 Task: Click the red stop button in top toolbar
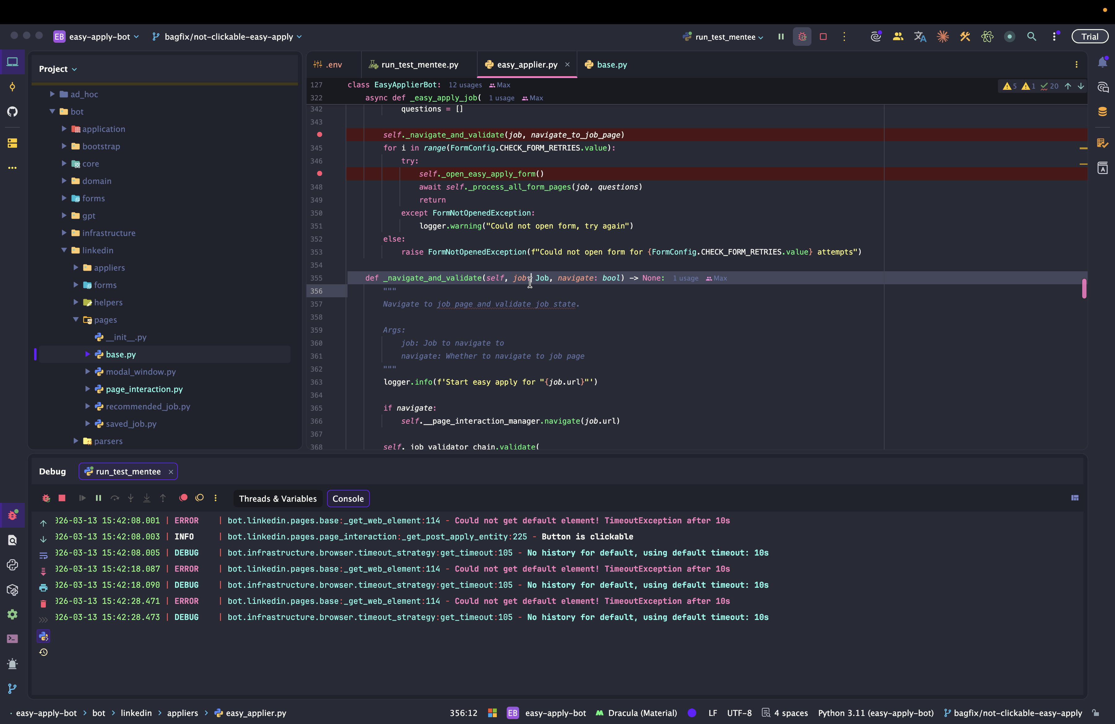pyautogui.click(x=823, y=37)
